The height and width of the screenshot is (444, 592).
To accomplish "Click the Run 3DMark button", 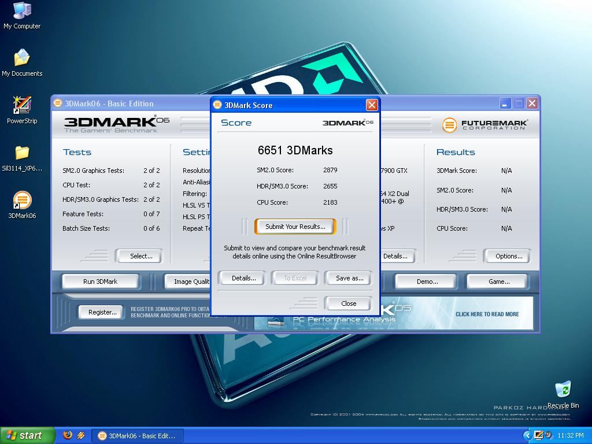I will pos(100,282).
